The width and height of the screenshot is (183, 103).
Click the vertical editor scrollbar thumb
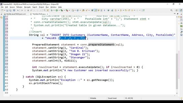tap(177, 71)
